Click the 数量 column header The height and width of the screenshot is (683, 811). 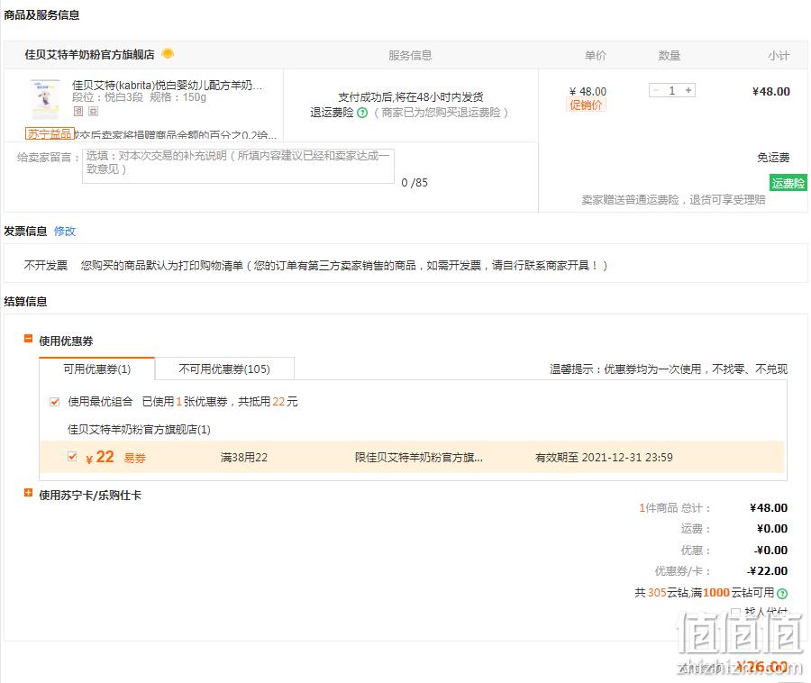[670, 55]
